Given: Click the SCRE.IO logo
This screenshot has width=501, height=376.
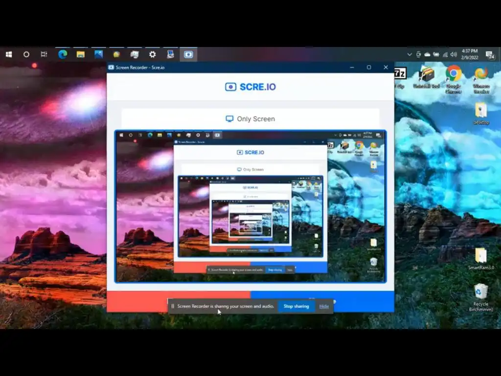Looking at the screenshot, I should [250, 87].
